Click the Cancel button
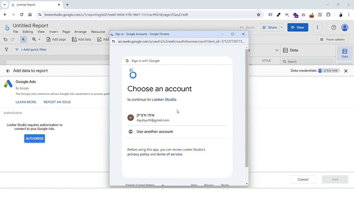Image resolution: width=354 pixels, height=199 pixels. [x=303, y=179]
